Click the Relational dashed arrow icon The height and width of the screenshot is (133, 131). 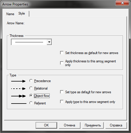tap(18, 89)
